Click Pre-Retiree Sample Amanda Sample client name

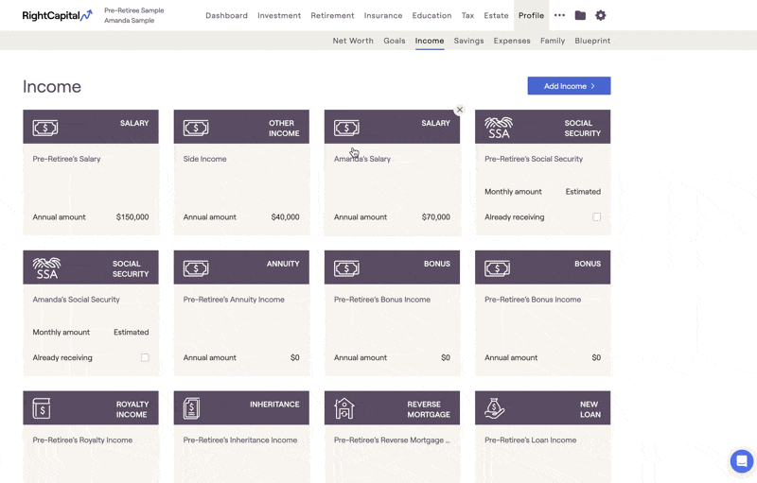click(x=133, y=15)
